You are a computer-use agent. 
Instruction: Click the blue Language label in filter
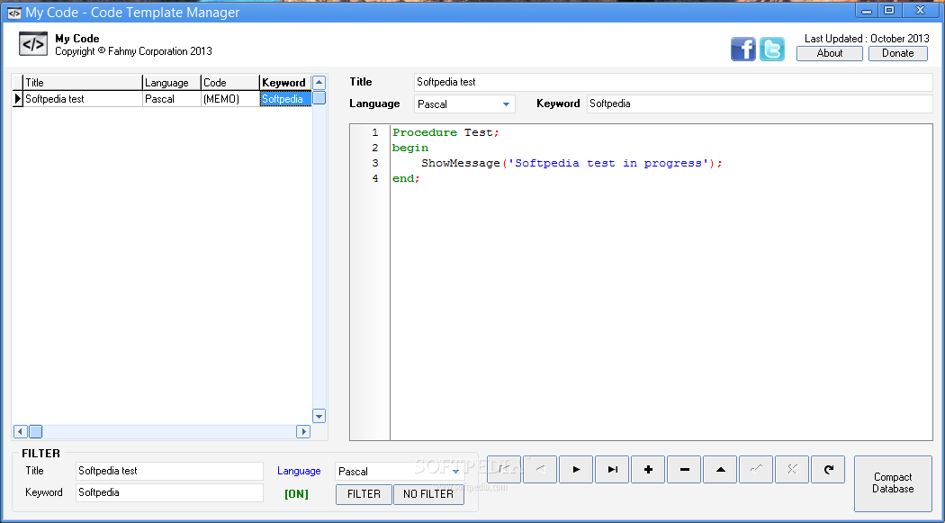click(x=299, y=471)
